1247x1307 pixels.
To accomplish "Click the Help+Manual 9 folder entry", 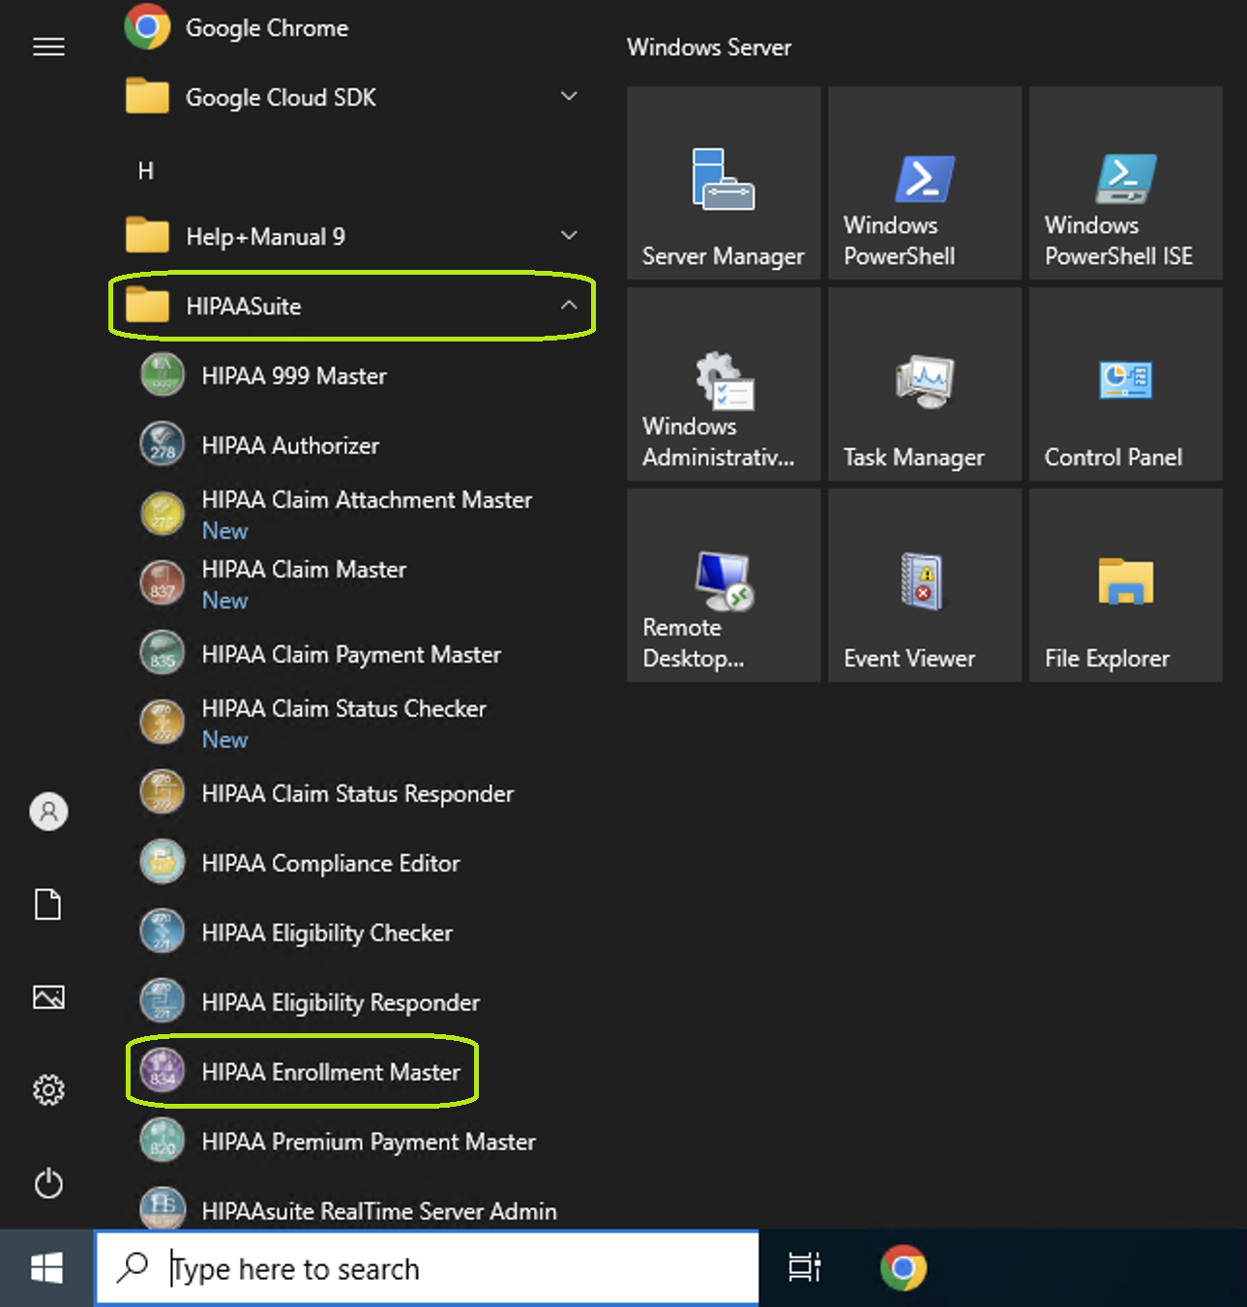I will tap(352, 236).
